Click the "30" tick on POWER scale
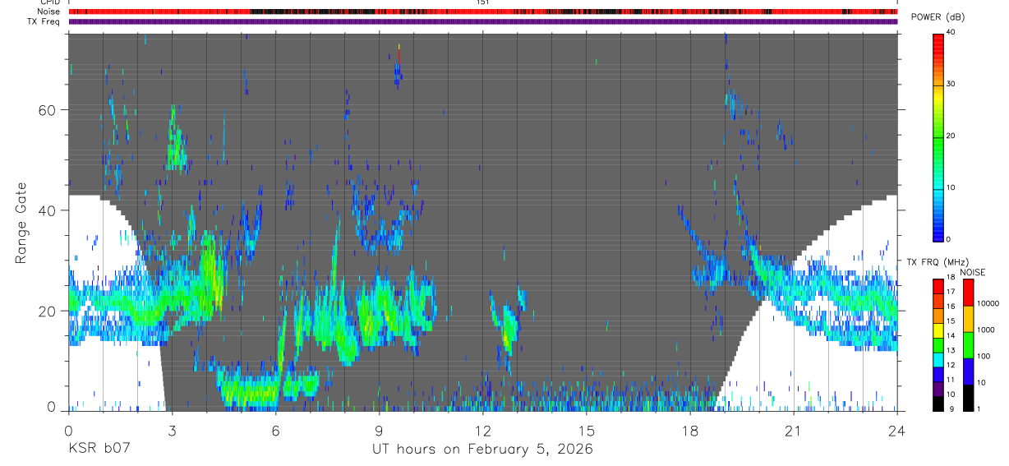Viewport: 1009px width, 466px height. [x=951, y=84]
